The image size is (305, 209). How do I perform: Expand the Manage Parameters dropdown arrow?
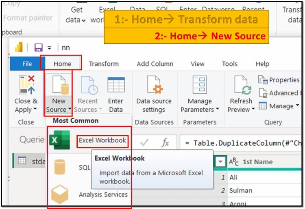pyautogui.click(x=217, y=109)
